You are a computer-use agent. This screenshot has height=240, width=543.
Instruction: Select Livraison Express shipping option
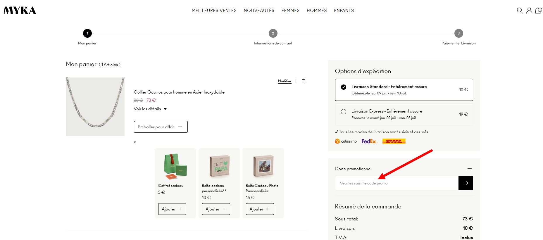(x=404, y=114)
